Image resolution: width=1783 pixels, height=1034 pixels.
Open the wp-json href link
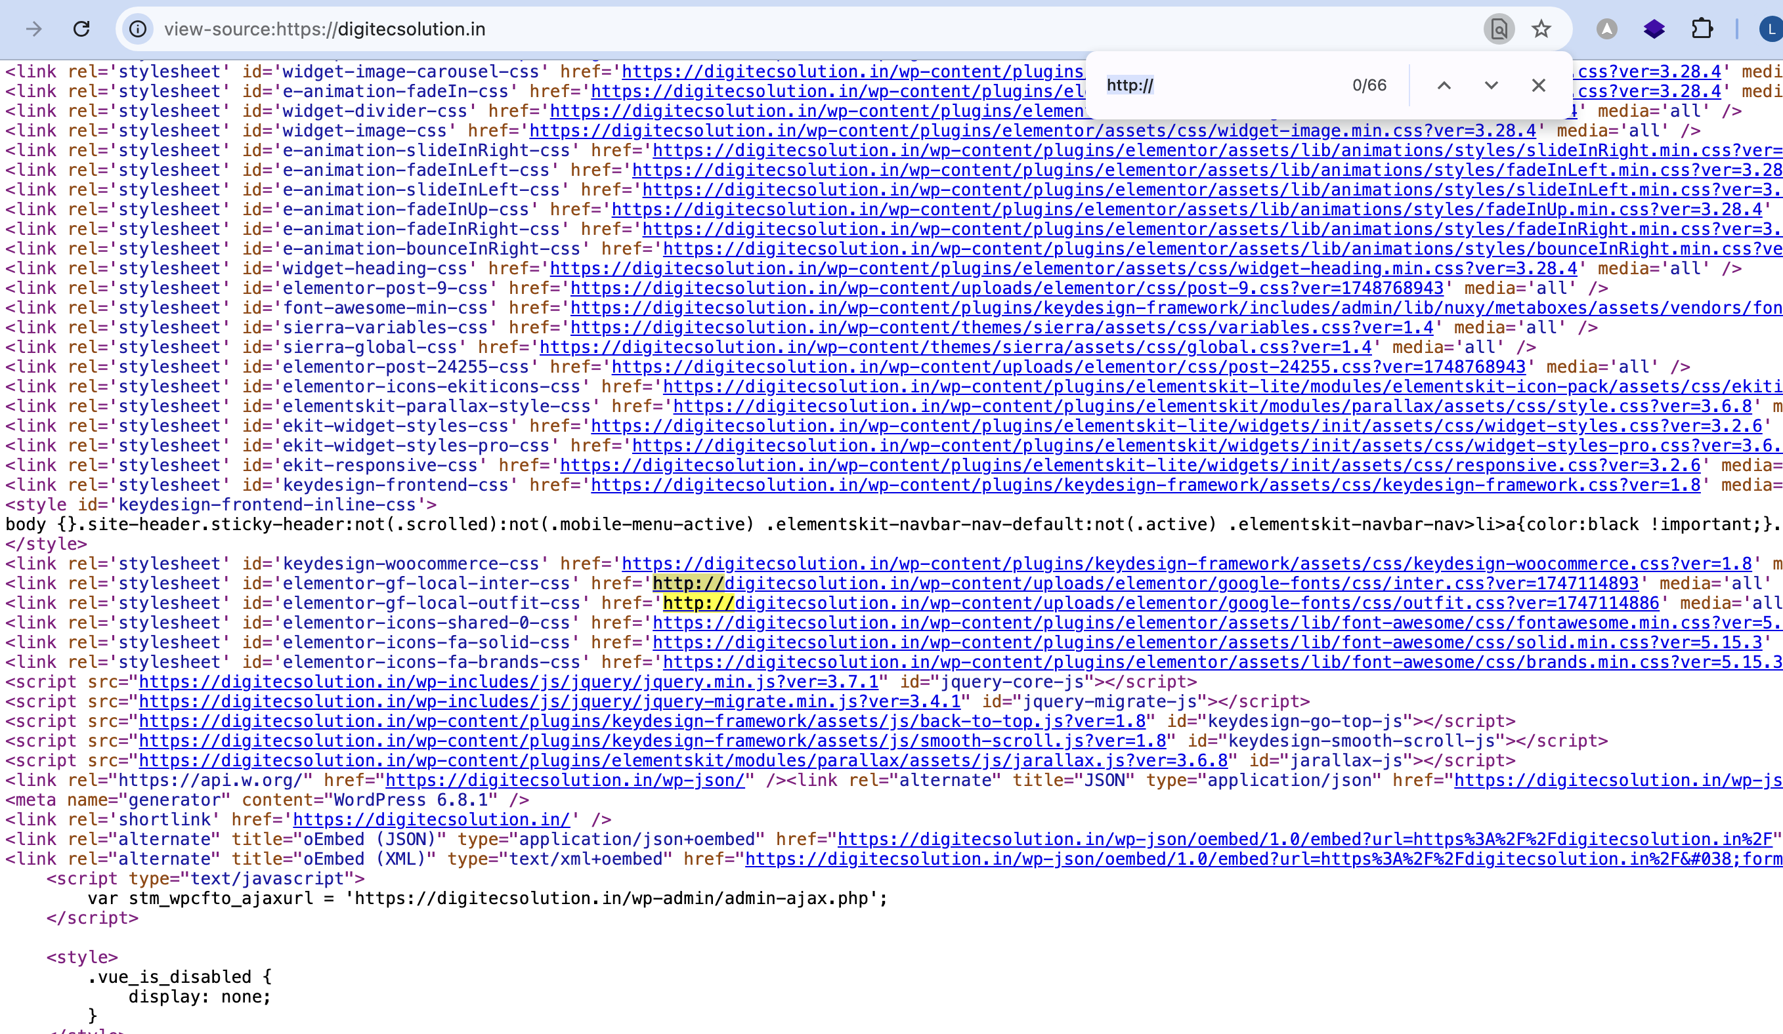(565, 780)
